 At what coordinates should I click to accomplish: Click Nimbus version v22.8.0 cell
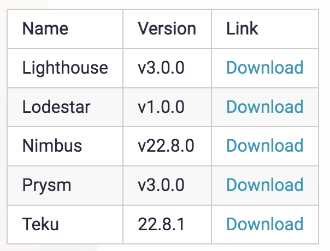click(x=167, y=146)
